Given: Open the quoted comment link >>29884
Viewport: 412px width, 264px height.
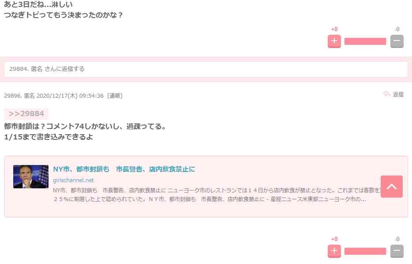Looking at the screenshot, I should (26, 114).
